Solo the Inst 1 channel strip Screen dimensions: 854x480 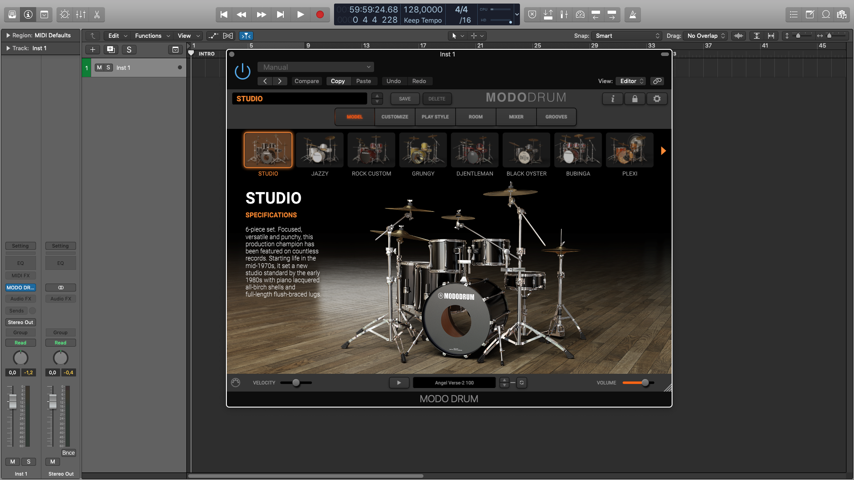[x=28, y=461]
